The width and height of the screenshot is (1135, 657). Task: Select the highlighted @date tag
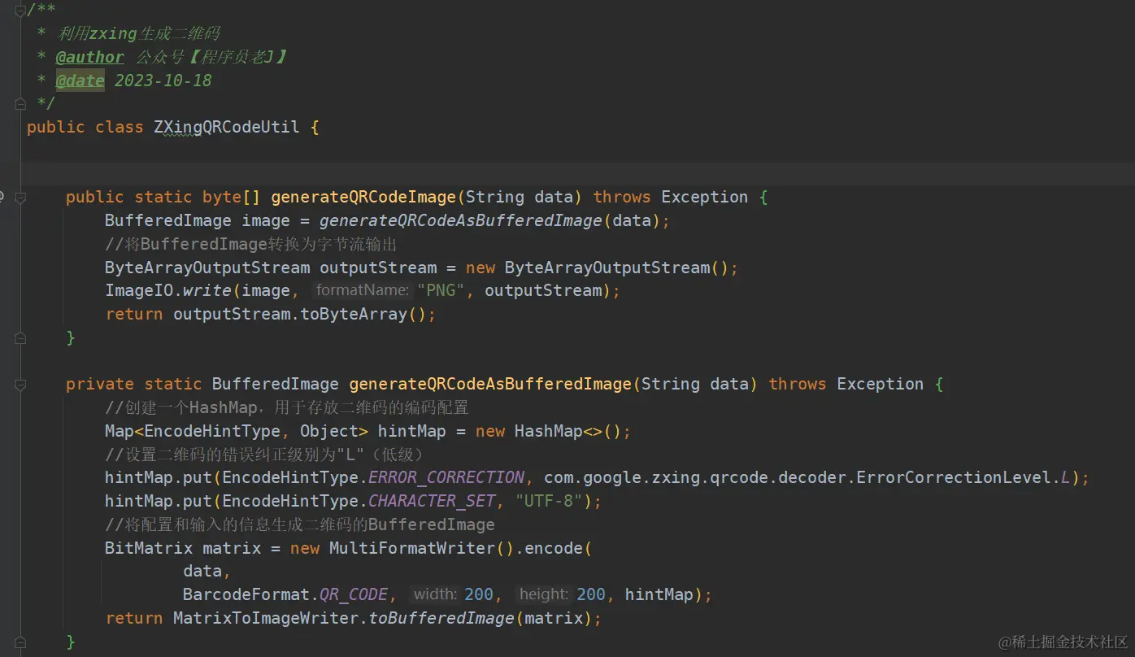[80, 80]
